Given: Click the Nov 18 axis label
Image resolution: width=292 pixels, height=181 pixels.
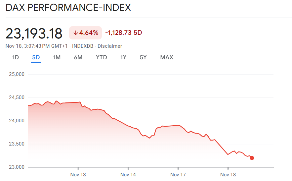Looking at the screenshot, I should 228,175.
